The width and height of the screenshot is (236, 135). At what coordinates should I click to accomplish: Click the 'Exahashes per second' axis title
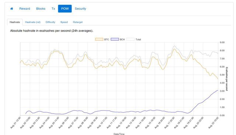pos(227,79)
